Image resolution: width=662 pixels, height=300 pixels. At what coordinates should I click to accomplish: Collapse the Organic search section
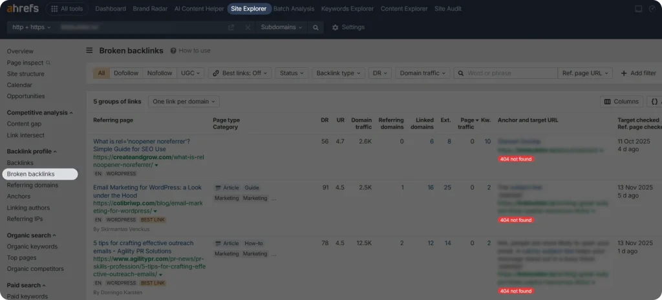[x=31, y=235]
